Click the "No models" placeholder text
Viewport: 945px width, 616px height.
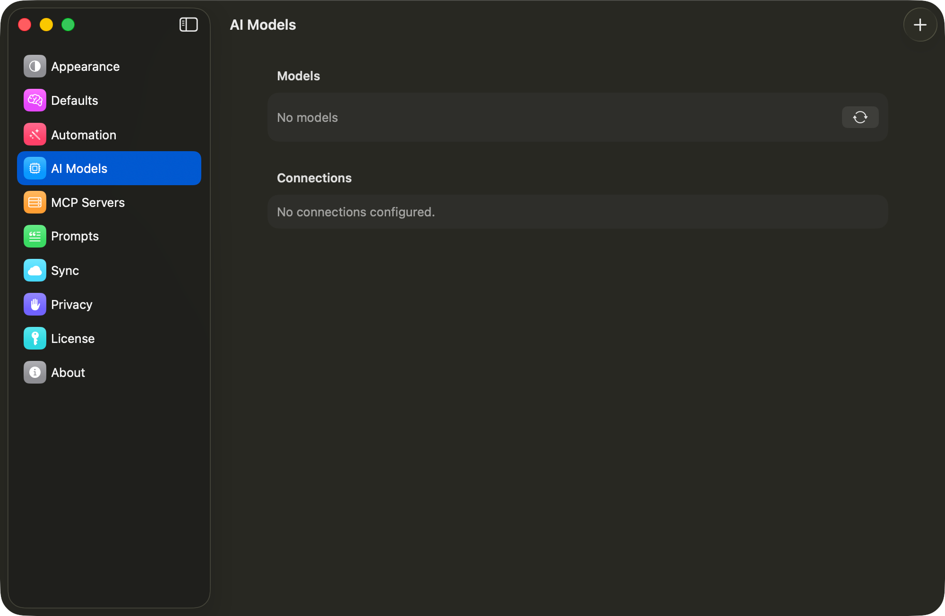tap(307, 118)
